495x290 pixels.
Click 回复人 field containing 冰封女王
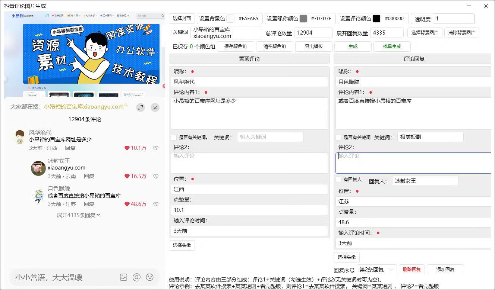pos(425,181)
